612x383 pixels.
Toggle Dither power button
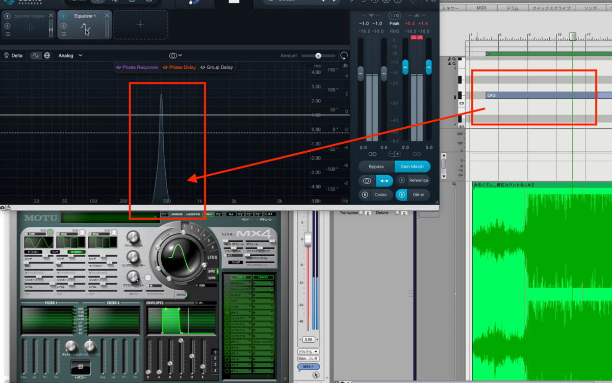click(401, 195)
